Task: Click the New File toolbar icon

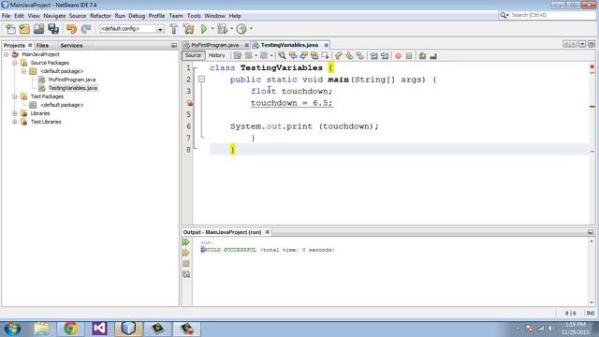Action: 10,29
